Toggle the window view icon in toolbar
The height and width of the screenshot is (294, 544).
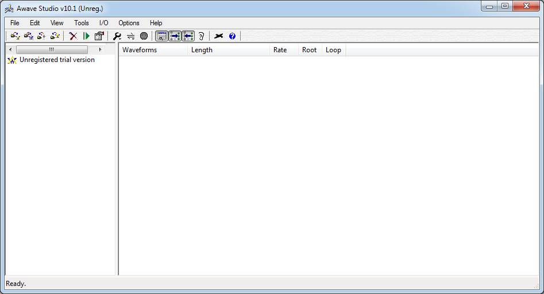pyautogui.click(x=161, y=36)
